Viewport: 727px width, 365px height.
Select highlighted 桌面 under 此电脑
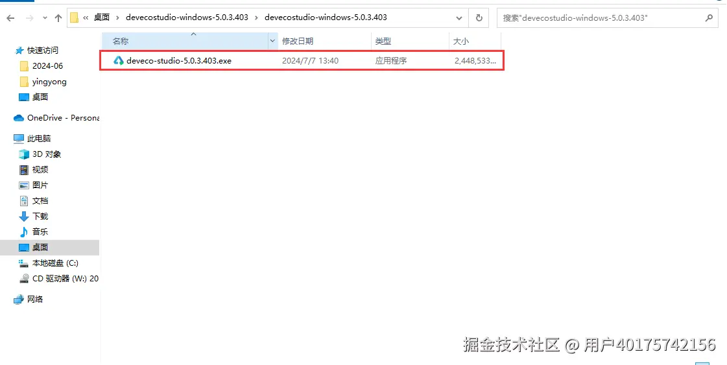tap(40, 247)
